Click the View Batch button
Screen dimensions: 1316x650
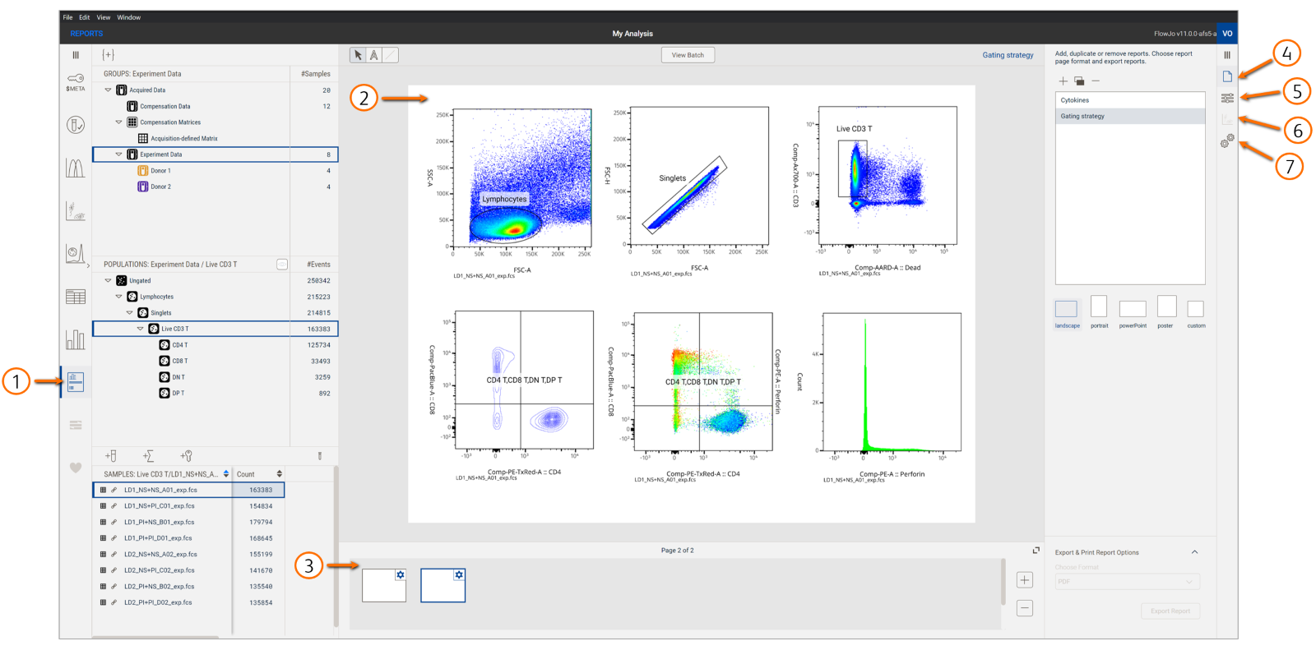pos(688,55)
